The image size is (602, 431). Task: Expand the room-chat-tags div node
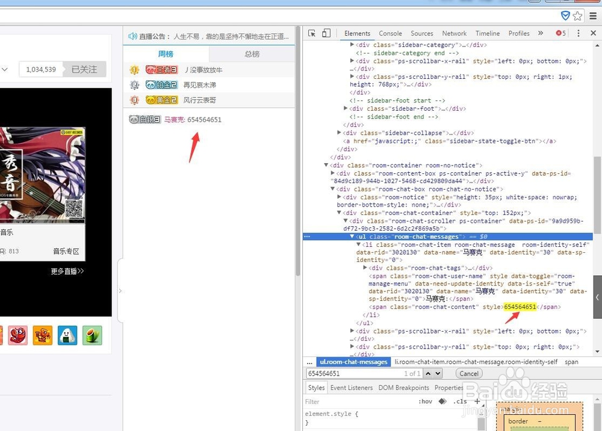(365, 267)
